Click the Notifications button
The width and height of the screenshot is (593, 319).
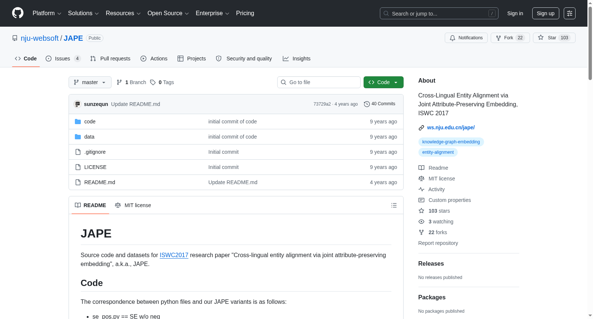tap(466, 38)
